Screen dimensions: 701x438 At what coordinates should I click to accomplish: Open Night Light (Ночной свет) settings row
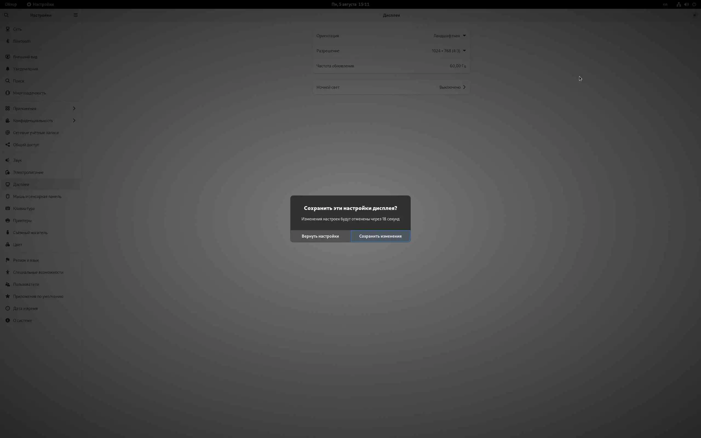pos(391,87)
